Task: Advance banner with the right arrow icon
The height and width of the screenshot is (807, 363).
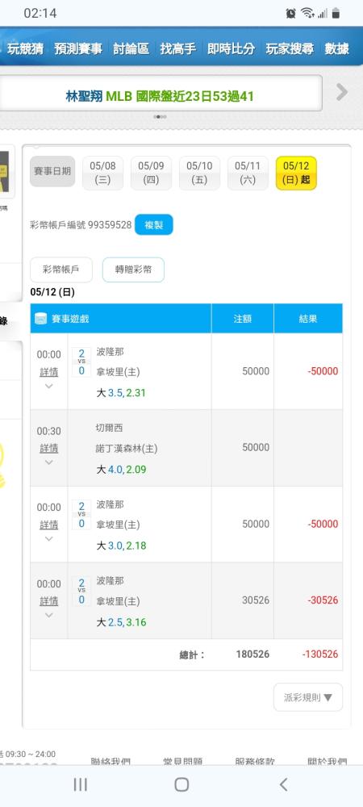Action: 342,93
